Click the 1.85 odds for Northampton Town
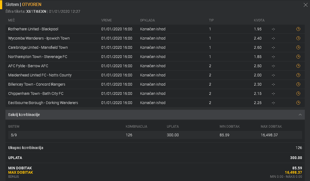The width and height of the screenshot is (310, 181). [258, 57]
